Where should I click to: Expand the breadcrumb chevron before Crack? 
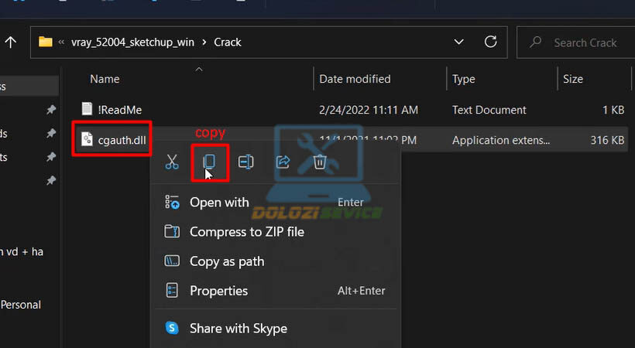204,43
